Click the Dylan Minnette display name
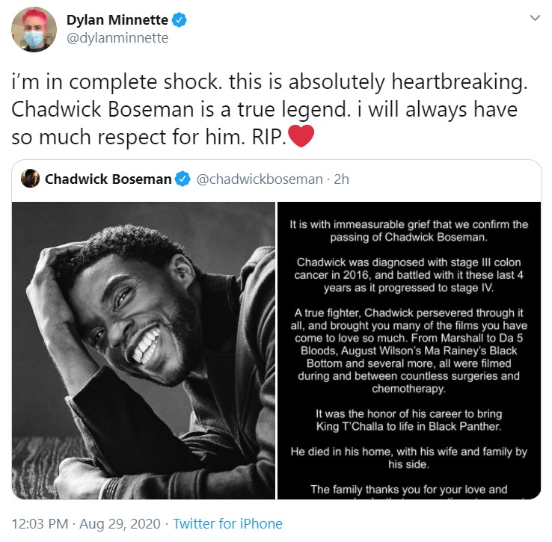This screenshot has height=542, width=552. (x=117, y=20)
